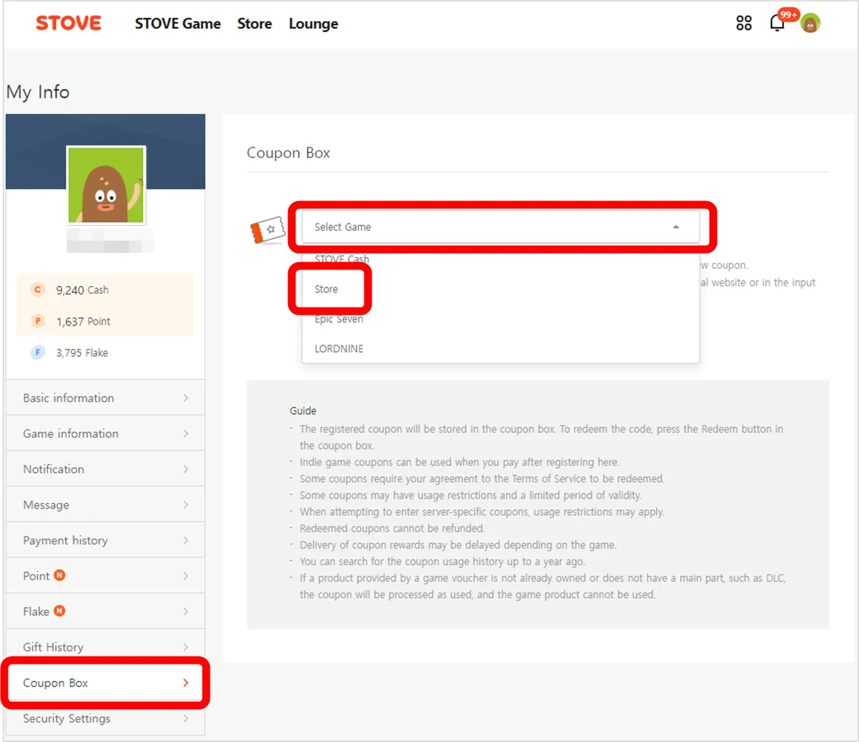Viewport: 859px width, 742px height.
Task: Open Security Settings in sidebar
Action: (105, 718)
